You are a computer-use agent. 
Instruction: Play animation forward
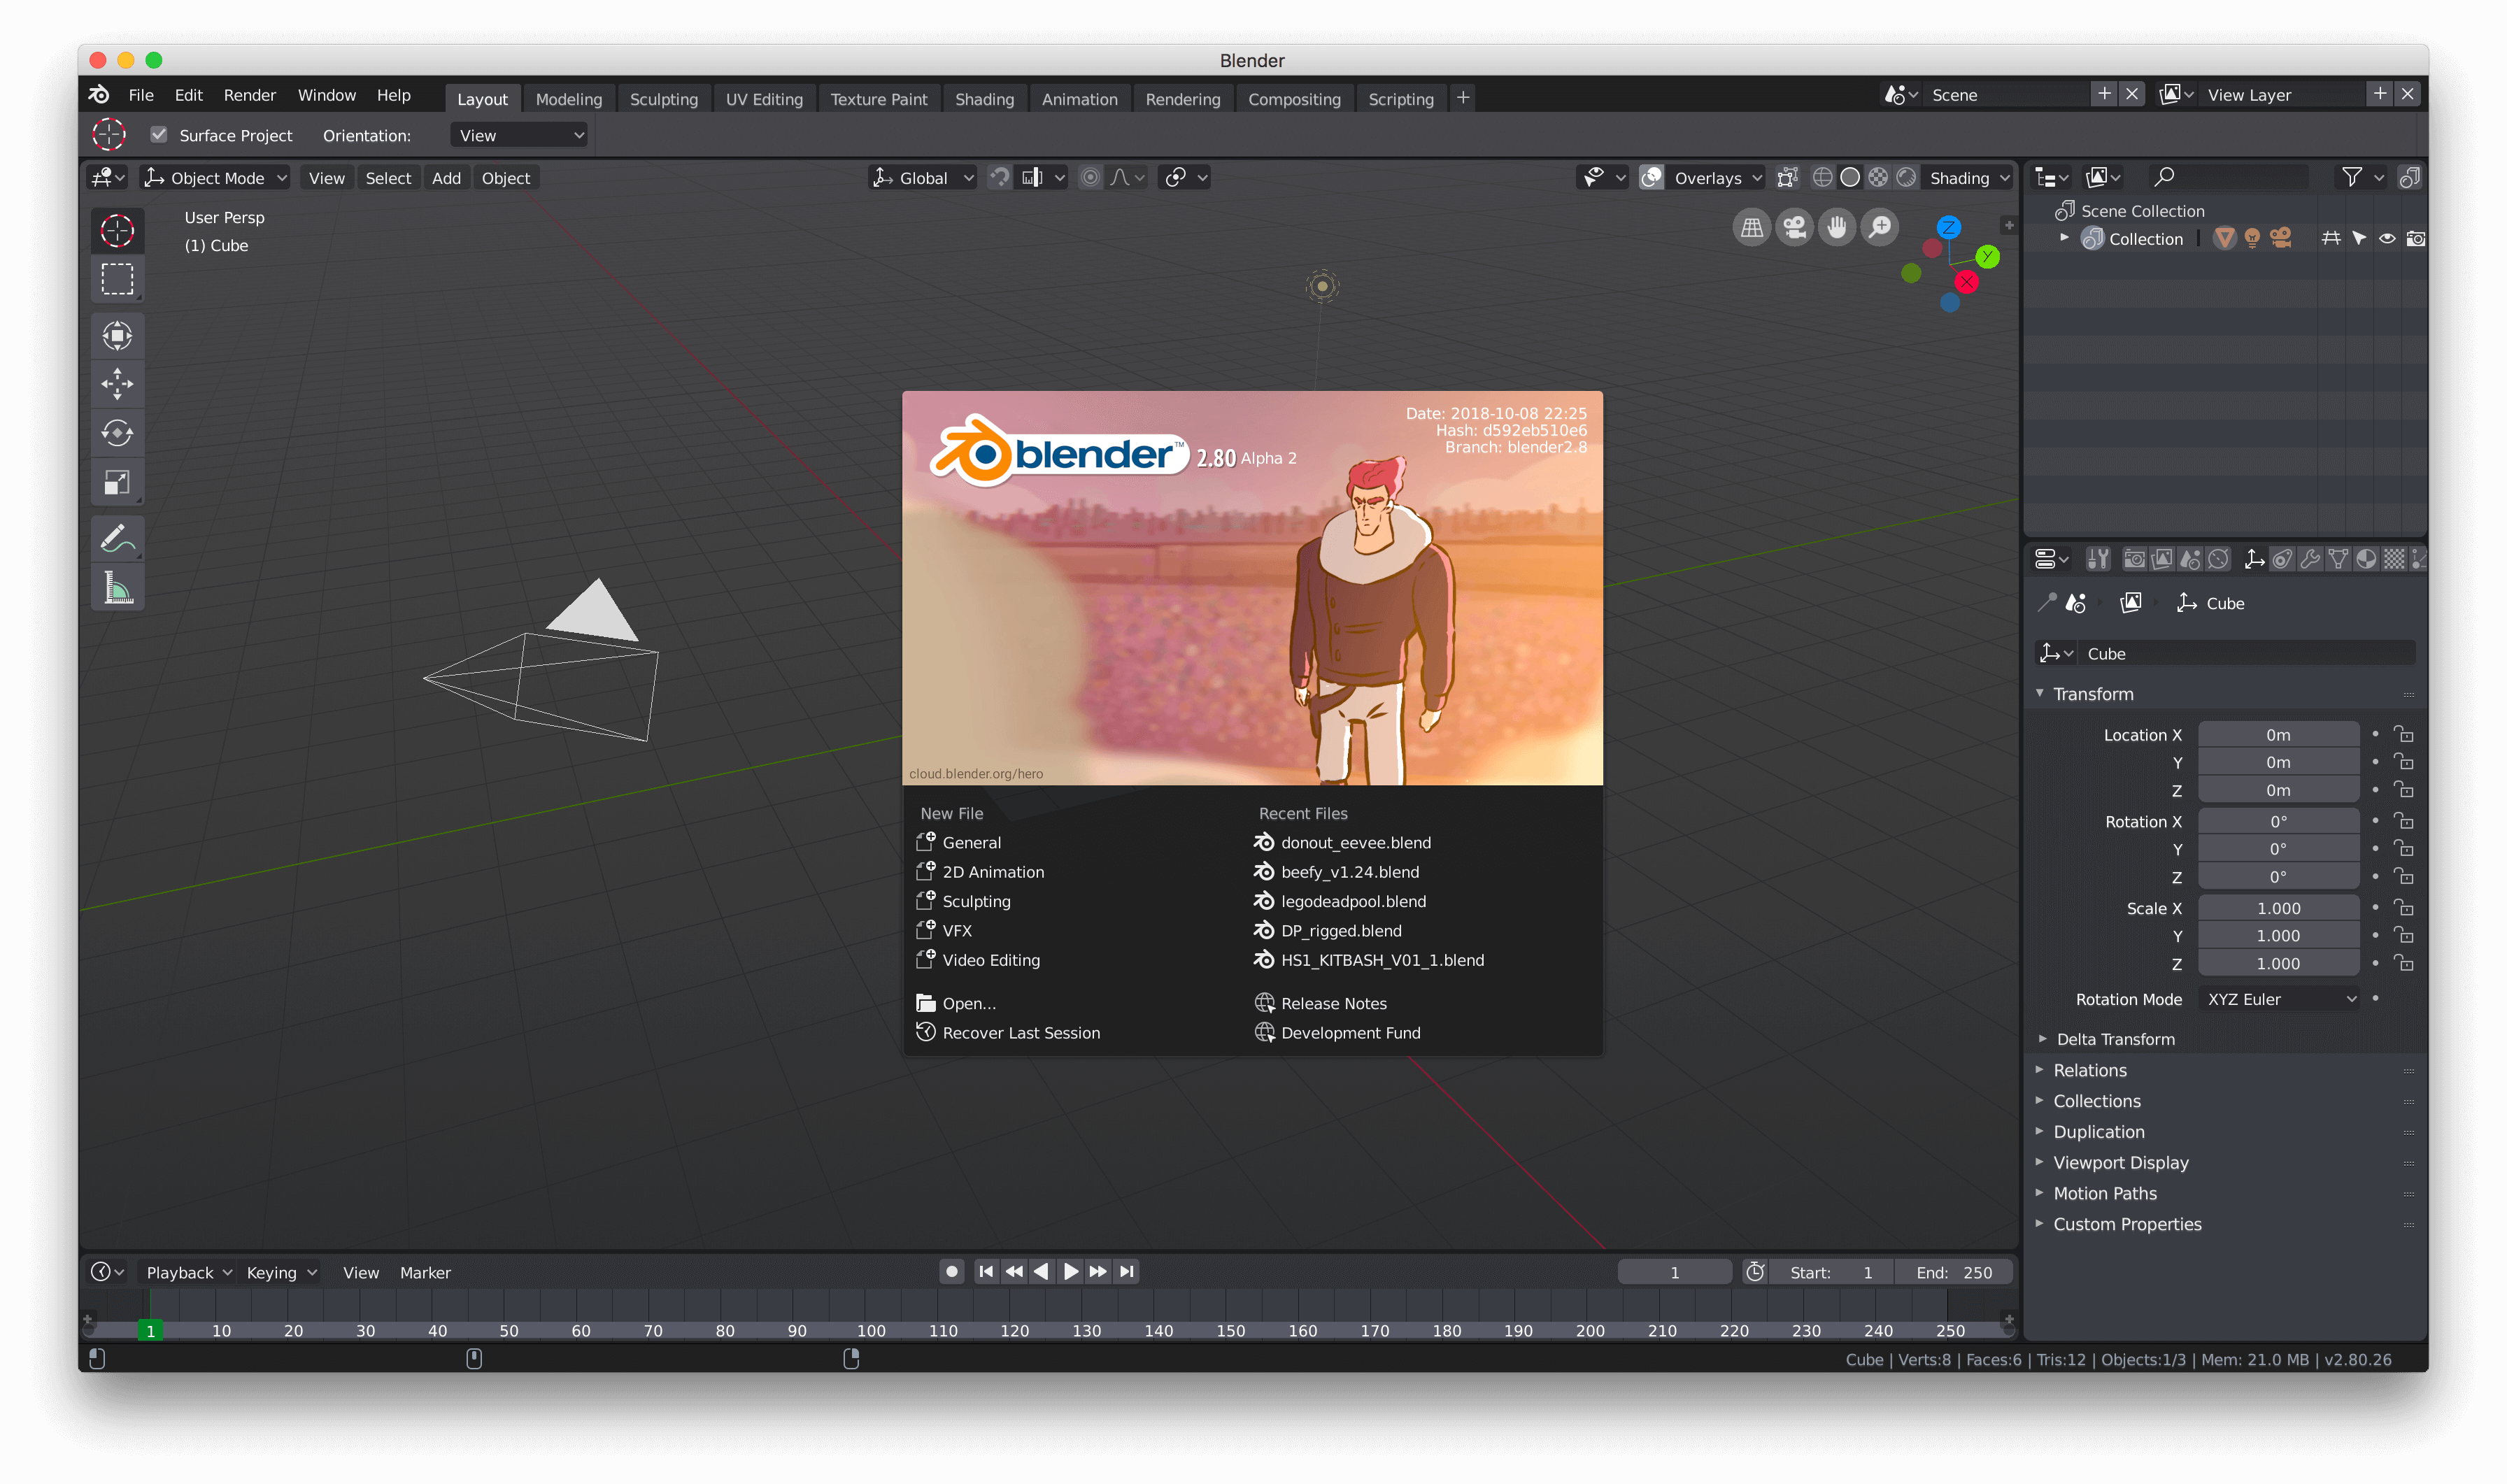[1071, 1272]
